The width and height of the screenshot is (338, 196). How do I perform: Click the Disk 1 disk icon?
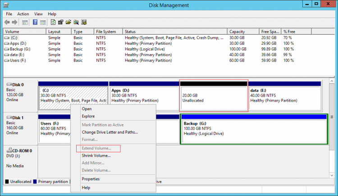pos(9,117)
